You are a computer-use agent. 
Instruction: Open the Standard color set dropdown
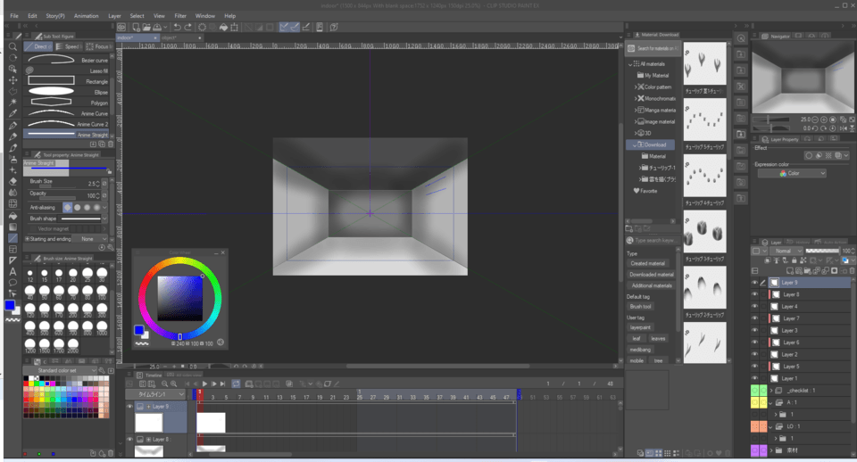(60, 370)
